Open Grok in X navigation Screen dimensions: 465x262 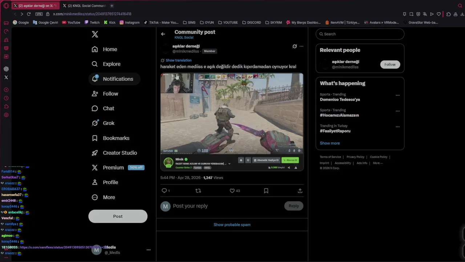(x=103, y=123)
